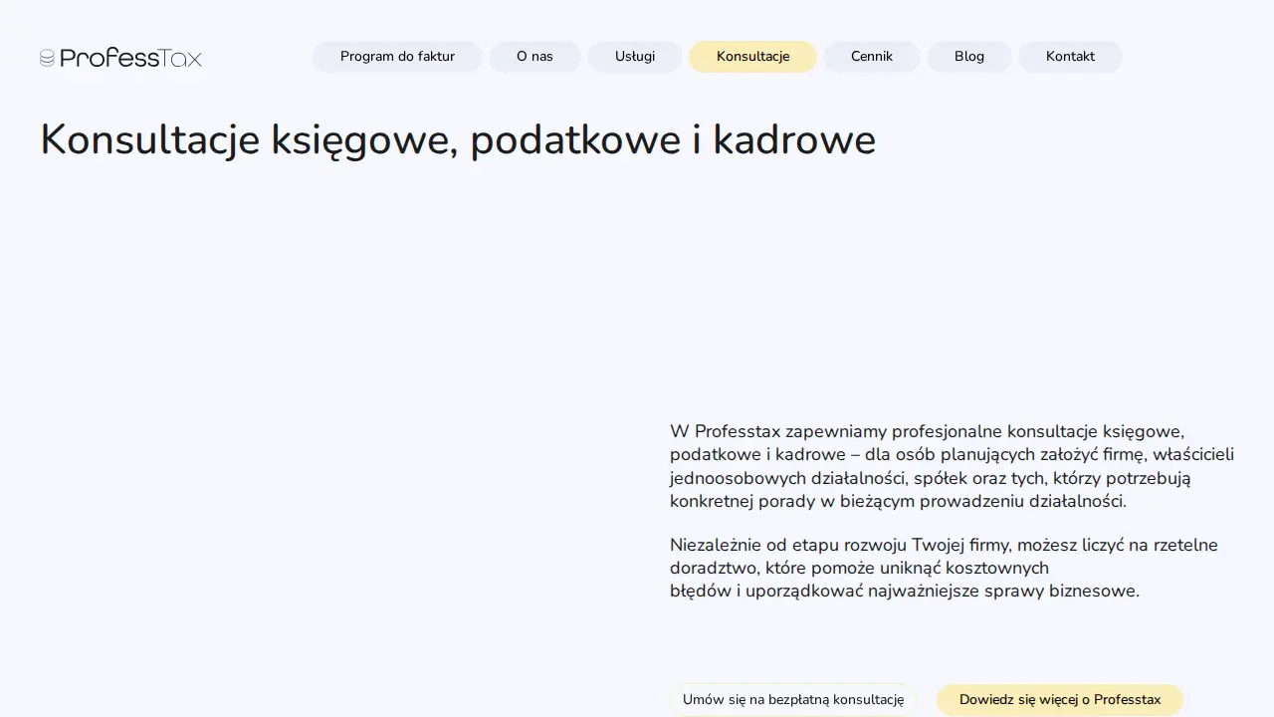
Task: Click Dowiedz się więcej o Professtax button
Action: (x=1060, y=700)
